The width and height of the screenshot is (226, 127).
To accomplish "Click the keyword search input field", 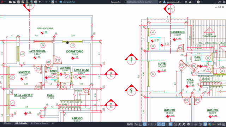I will tap(142, 2).
